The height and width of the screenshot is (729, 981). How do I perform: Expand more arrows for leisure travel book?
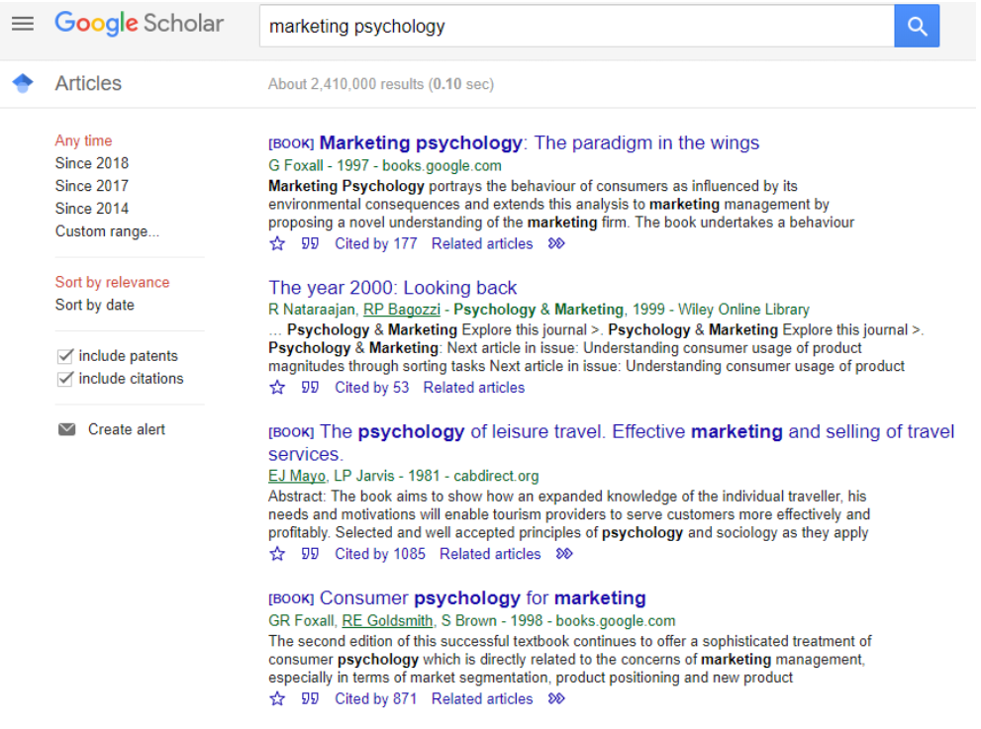tap(564, 554)
